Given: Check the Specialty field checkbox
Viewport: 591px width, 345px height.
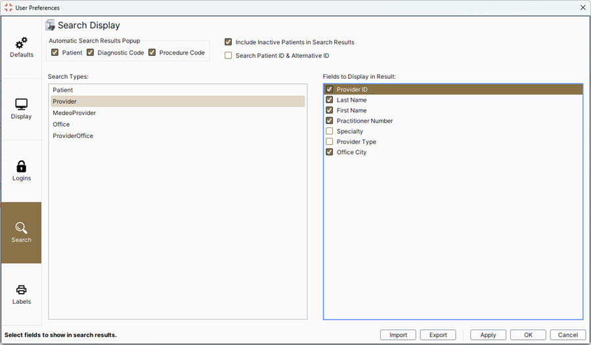Looking at the screenshot, I should coord(330,131).
